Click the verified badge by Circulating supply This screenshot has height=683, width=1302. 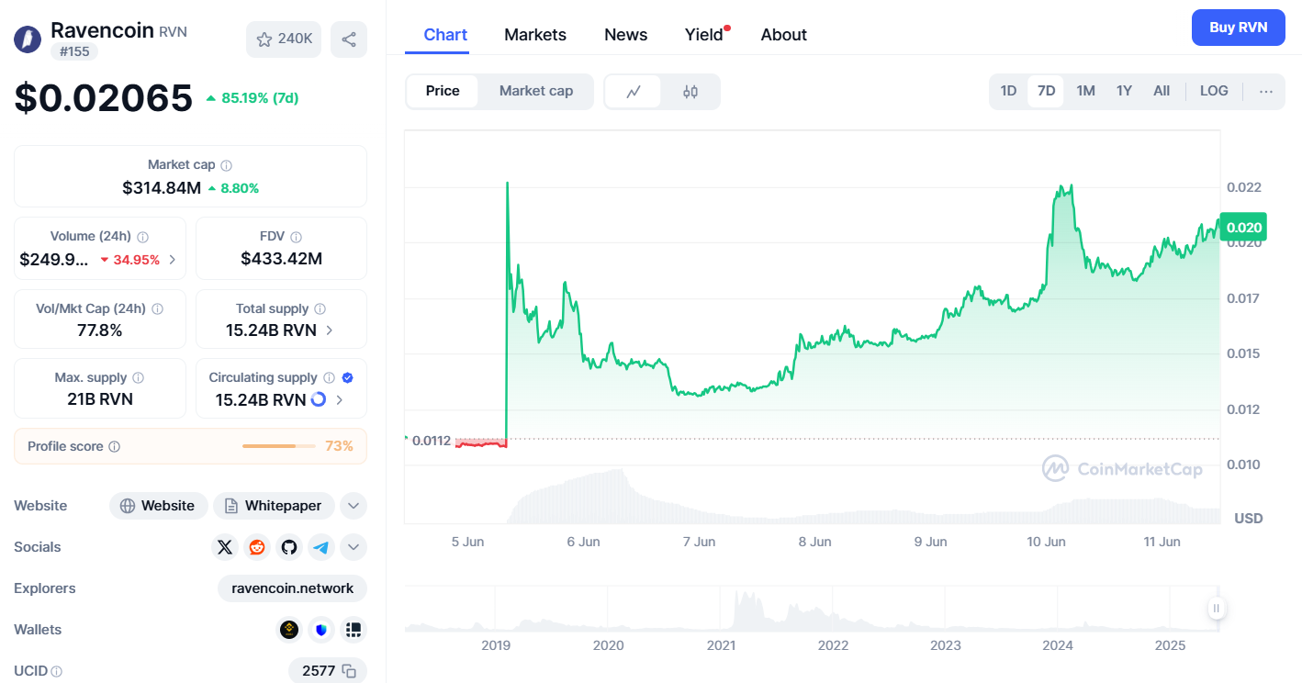click(x=347, y=378)
